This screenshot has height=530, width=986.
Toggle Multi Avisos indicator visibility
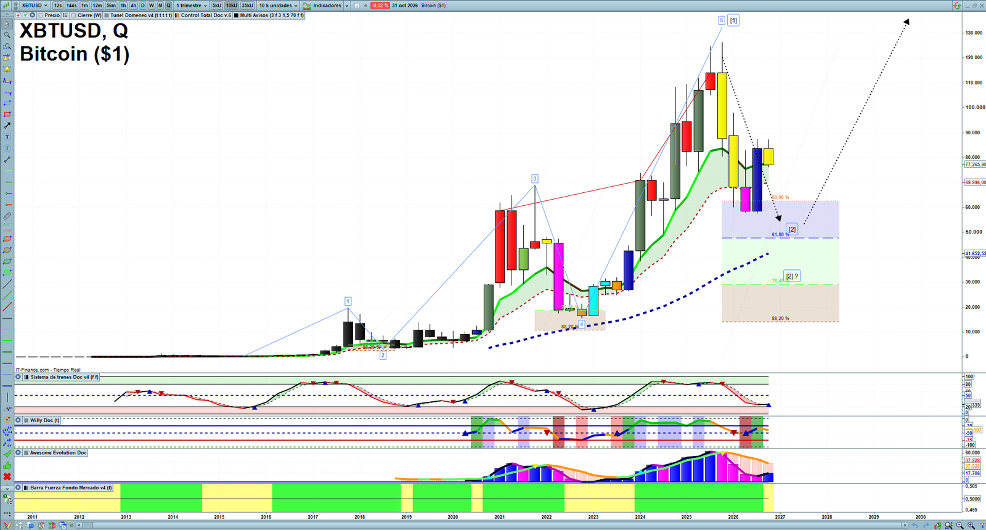click(x=236, y=15)
